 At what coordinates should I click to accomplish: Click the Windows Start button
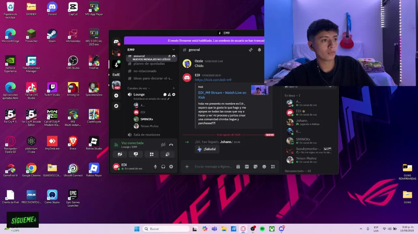click(137, 229)
